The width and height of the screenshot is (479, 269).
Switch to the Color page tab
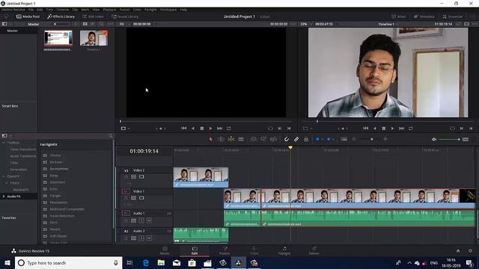point(254,250)
